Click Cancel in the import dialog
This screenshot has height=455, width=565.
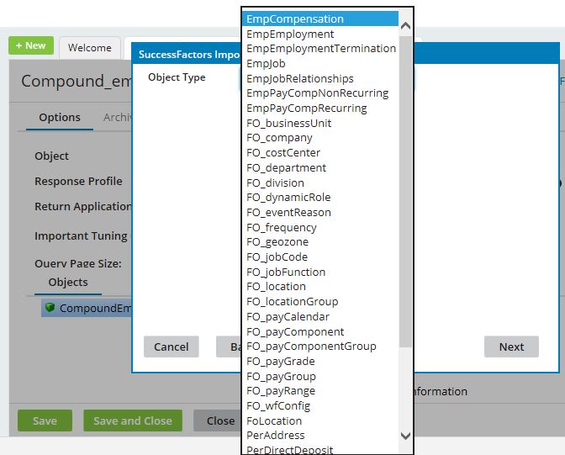(172, 347)
